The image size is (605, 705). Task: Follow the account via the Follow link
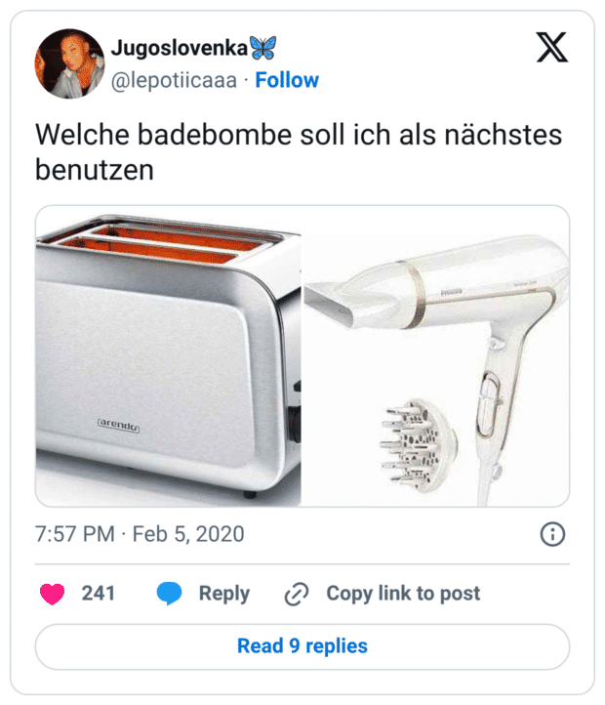click(x=287, y=80)
